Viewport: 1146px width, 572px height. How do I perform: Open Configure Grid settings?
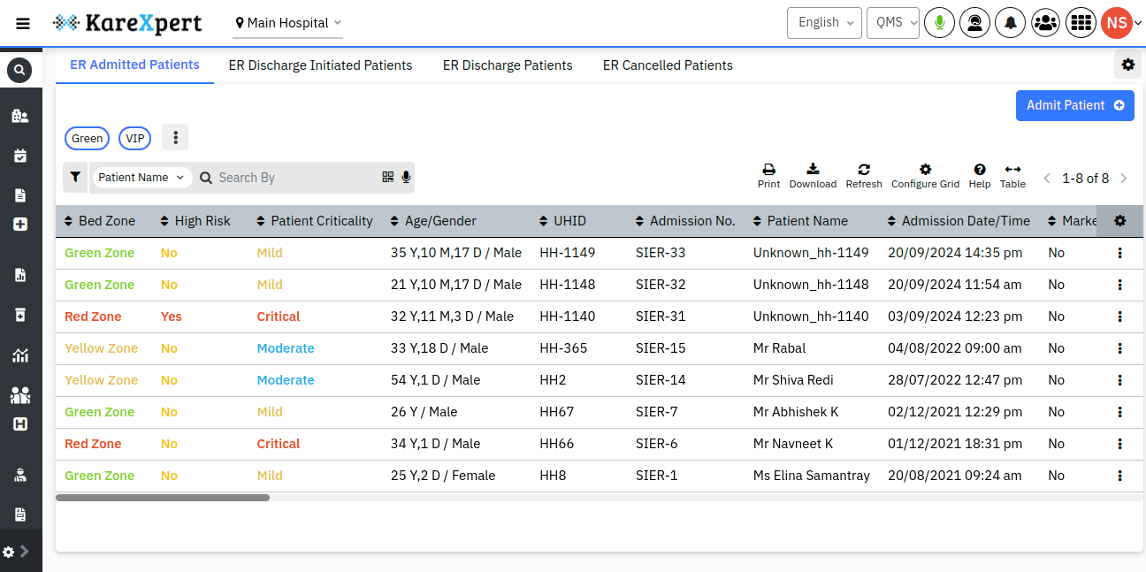tap(925, 174)
